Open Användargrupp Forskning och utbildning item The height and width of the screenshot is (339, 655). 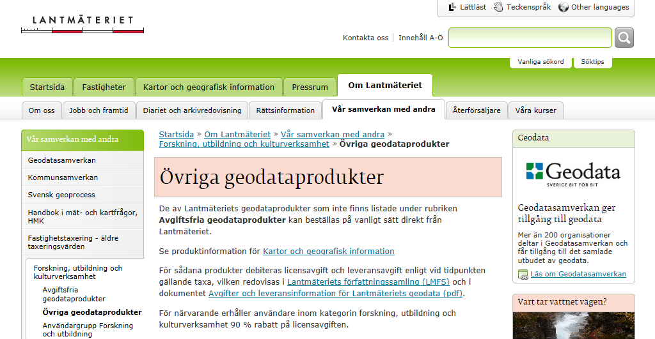pos(88,330)
